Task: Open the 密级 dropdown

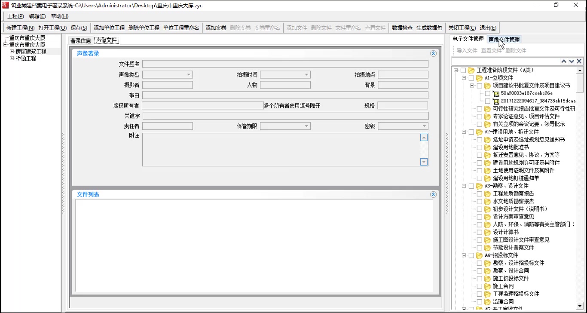Action: click(x=424, y=126)
